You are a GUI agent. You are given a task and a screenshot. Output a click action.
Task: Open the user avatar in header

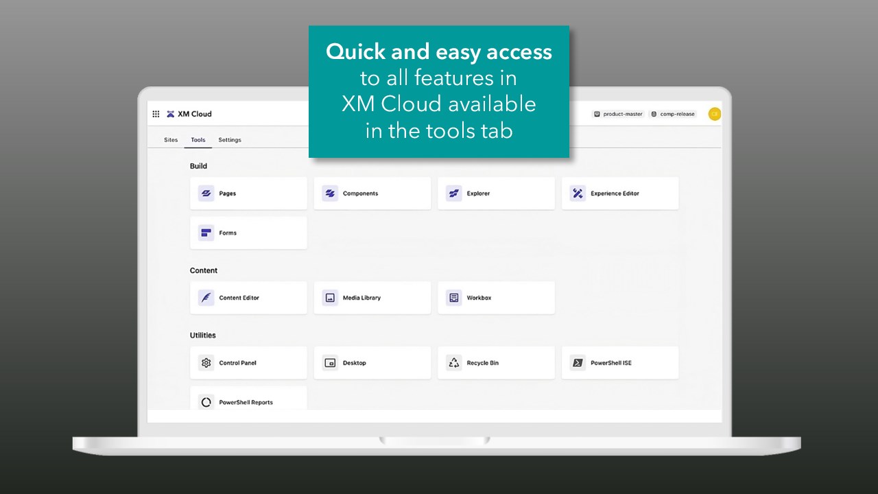point(715,114)
